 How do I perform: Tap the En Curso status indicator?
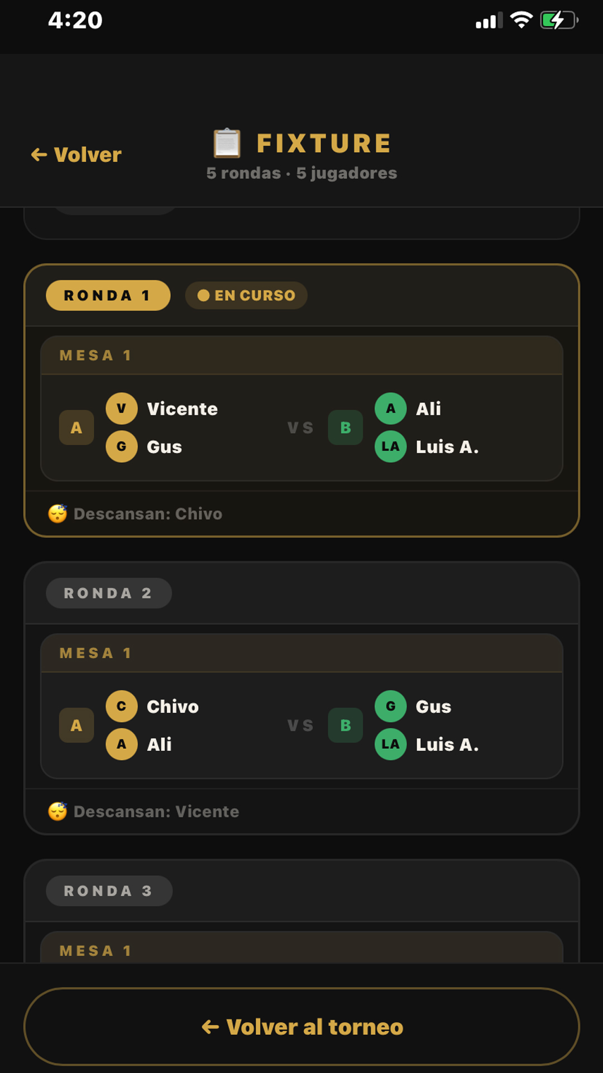246,295
